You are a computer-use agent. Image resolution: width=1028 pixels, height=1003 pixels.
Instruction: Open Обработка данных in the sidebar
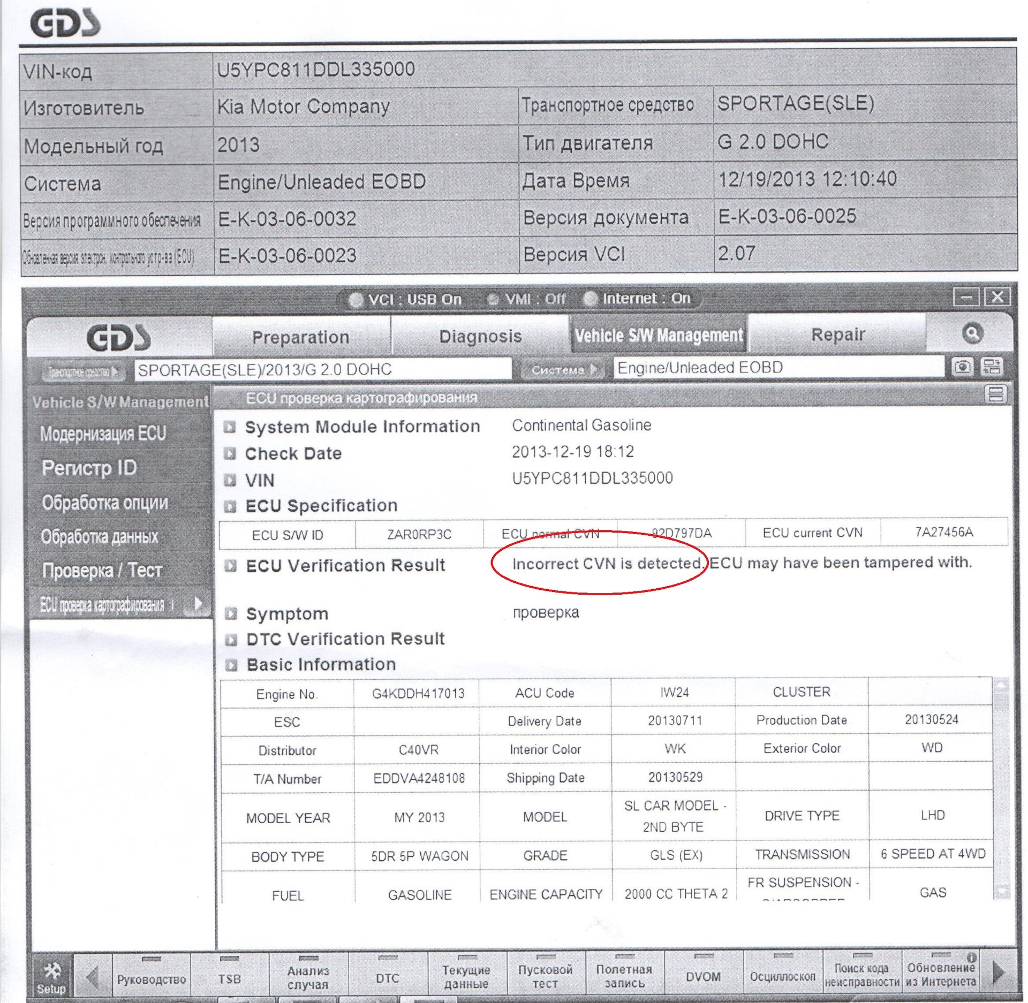coord(100,536)
